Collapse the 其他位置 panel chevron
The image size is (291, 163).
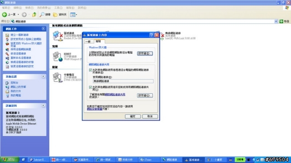click(43, 77)
